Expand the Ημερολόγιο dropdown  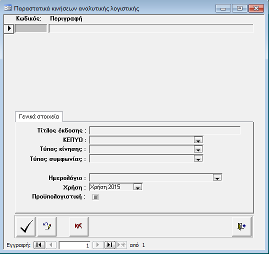click(x=217, y=177)
